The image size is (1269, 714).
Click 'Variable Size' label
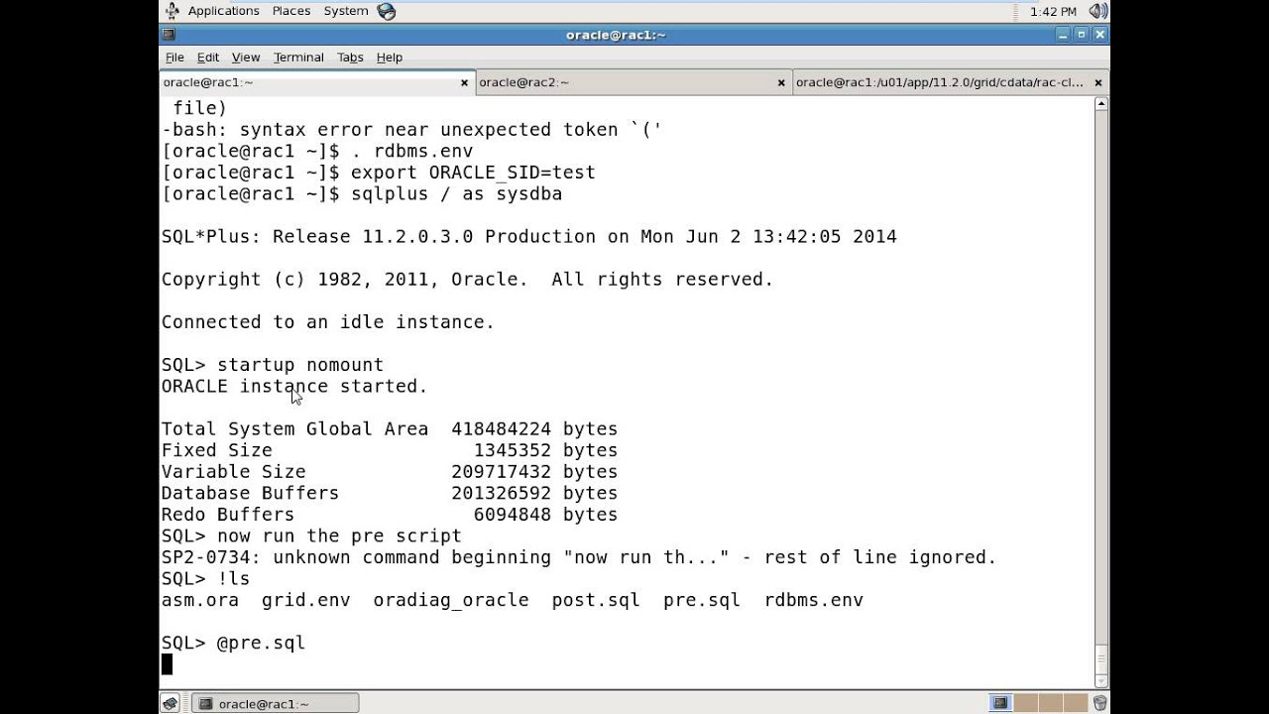pyautogui.click(x=234, y=472)
